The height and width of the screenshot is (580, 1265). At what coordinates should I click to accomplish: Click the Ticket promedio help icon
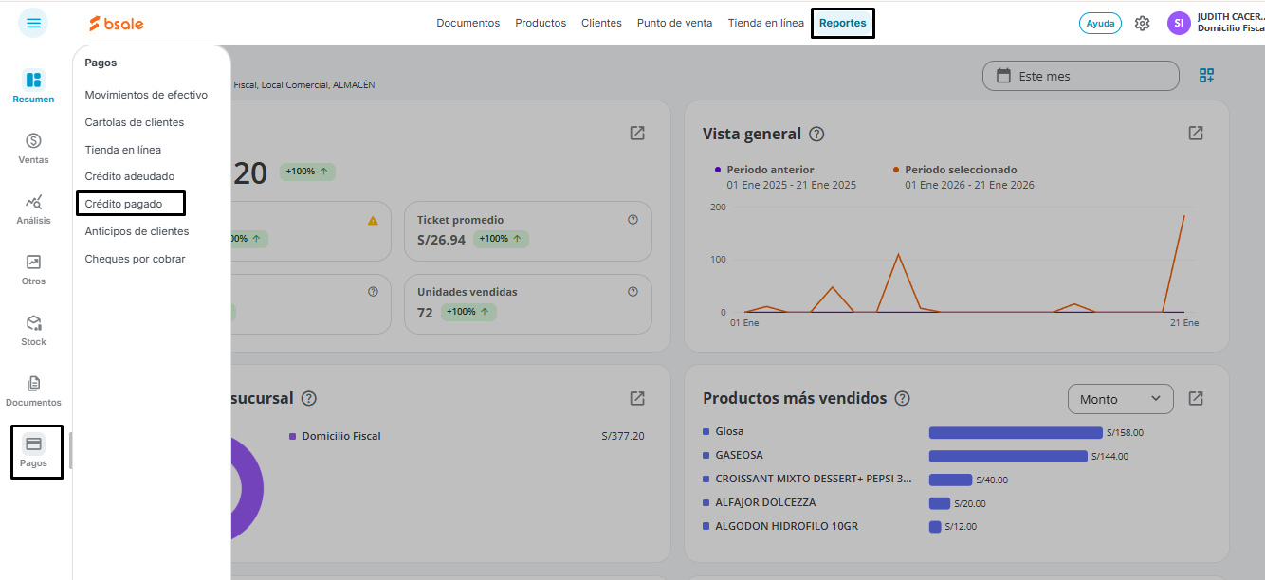click(632, 219)
